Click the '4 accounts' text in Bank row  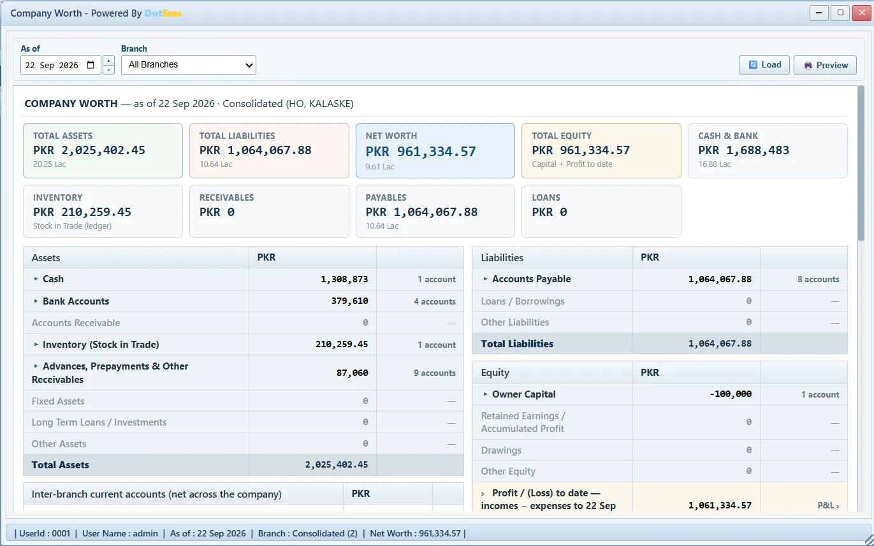[x=435, y=302]
